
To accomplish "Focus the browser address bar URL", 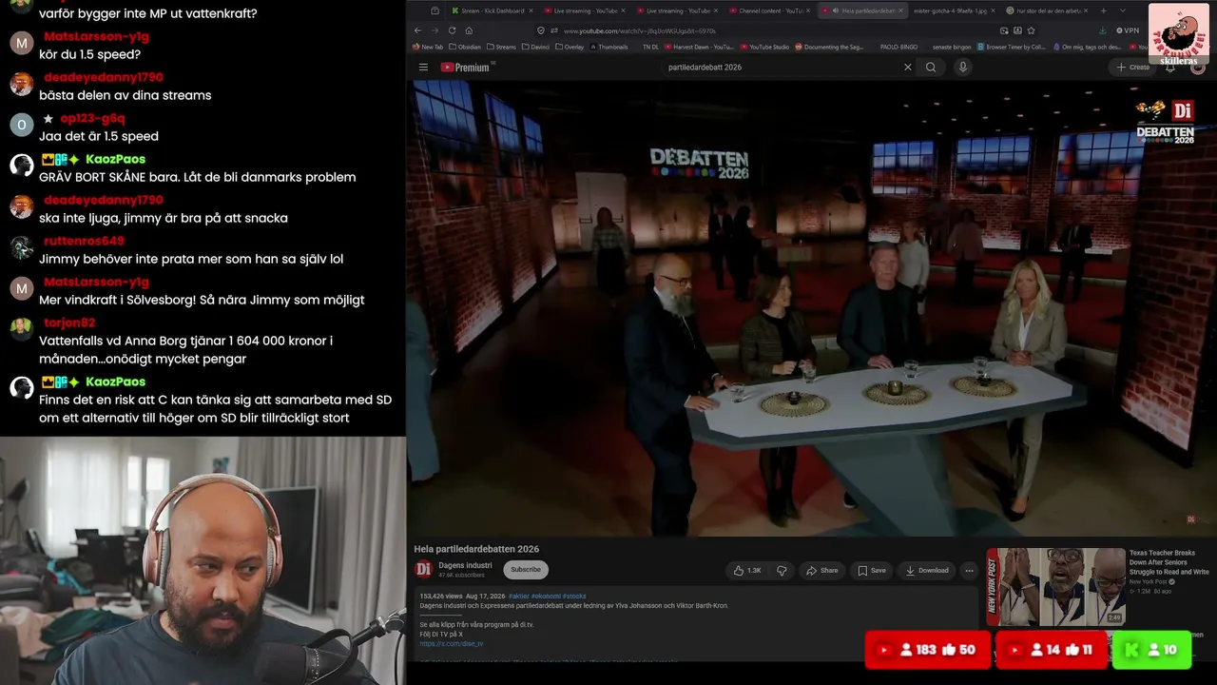I will (x=640, y=30).
